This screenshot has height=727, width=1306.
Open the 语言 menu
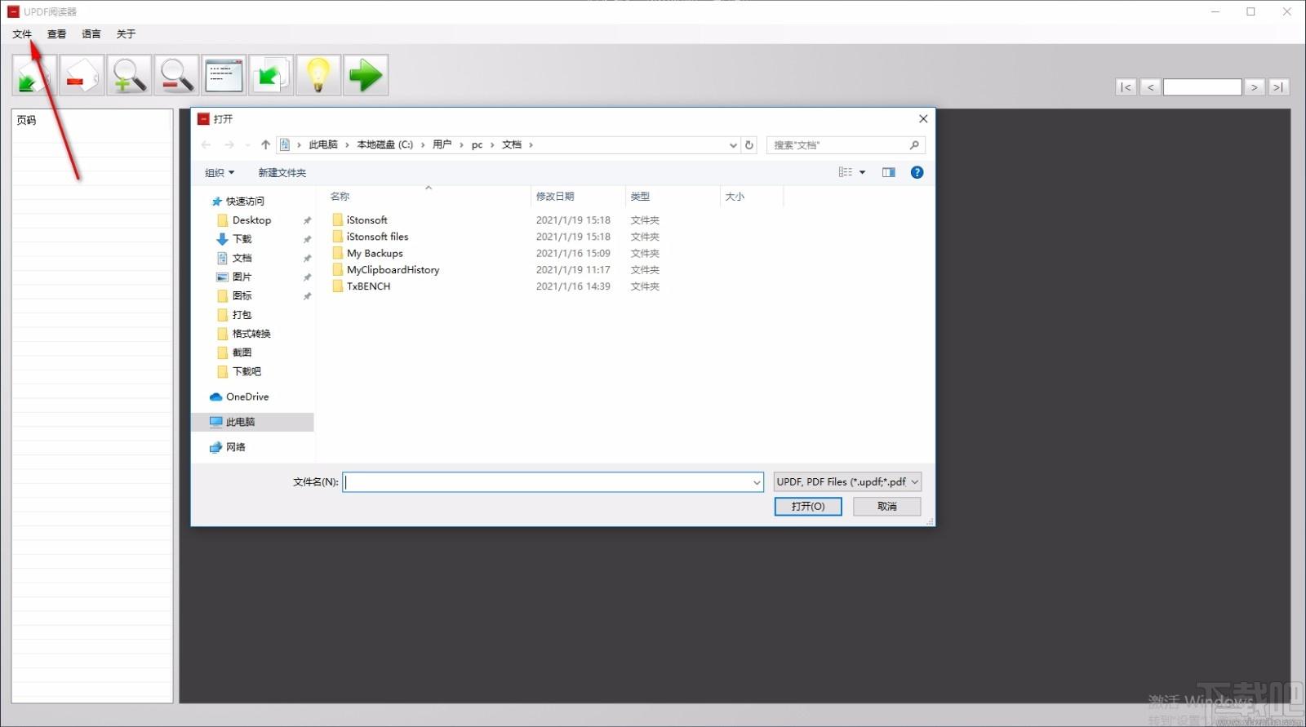click(x=91, y=34)
